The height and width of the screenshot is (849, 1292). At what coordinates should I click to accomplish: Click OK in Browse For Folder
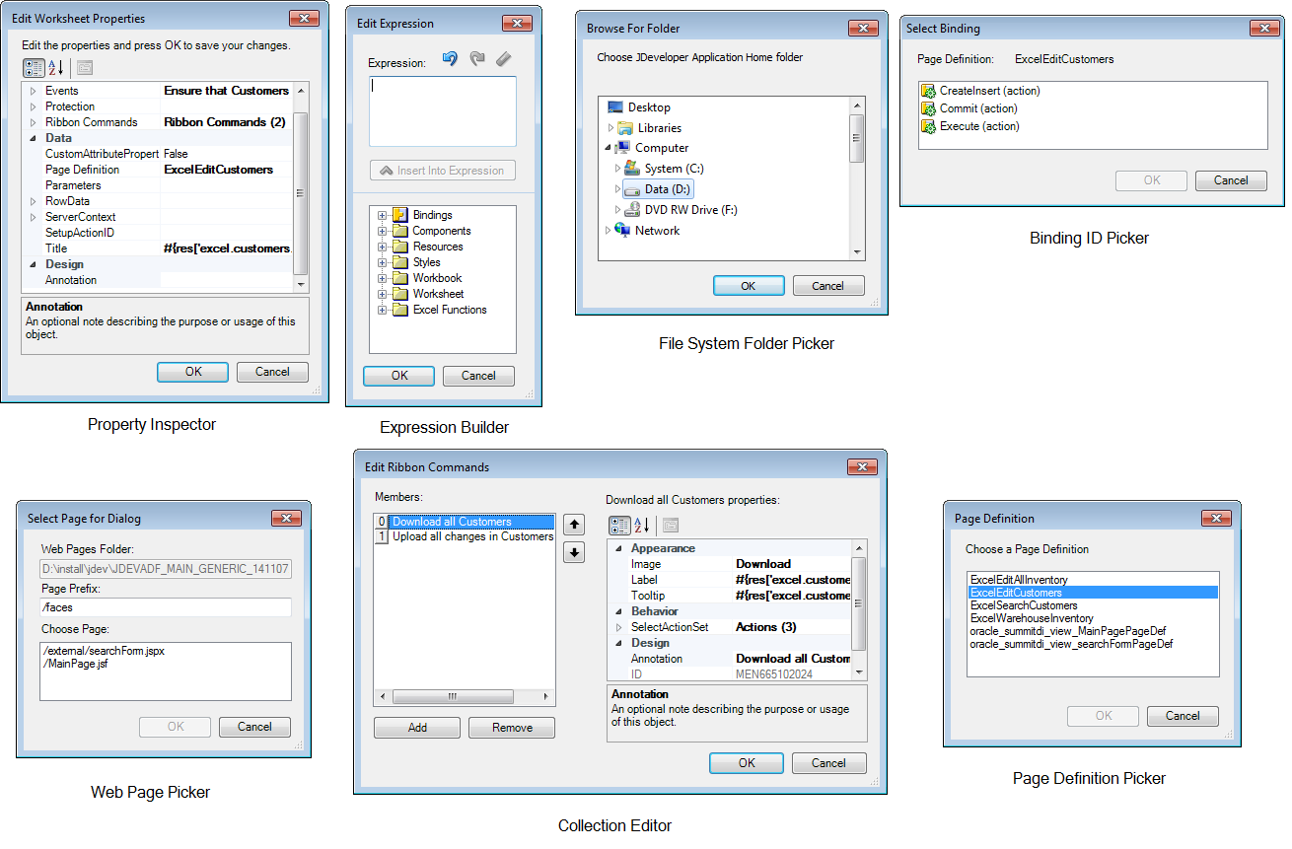(x=749, y=286)
